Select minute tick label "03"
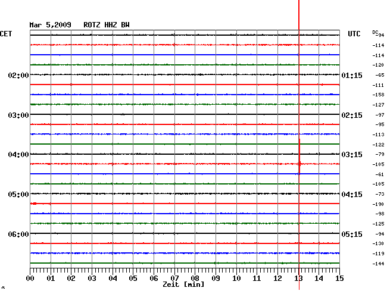This screenshot has width=387, height=294. (x=92, y=279)
